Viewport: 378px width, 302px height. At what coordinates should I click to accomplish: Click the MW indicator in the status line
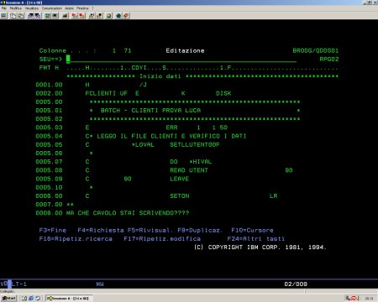pos(100,284)
